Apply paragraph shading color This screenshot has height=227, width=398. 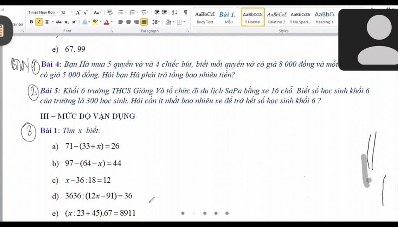(x=168, y=22)
